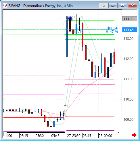Close the S.FANG chart window
Image resolution: width=140 pixels, height=141 pixels.
click(133, 5)
